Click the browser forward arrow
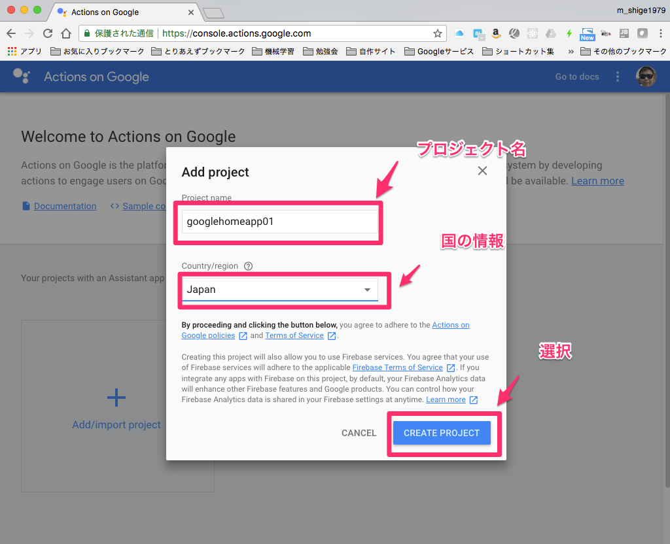670x544 pixels. (29, 33)
